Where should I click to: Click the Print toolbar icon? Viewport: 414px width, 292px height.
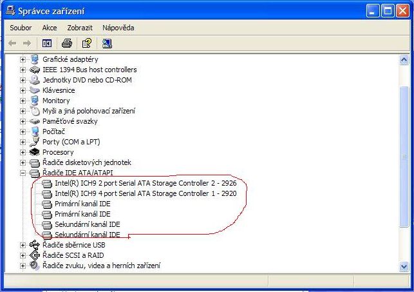tap(67, 43)
